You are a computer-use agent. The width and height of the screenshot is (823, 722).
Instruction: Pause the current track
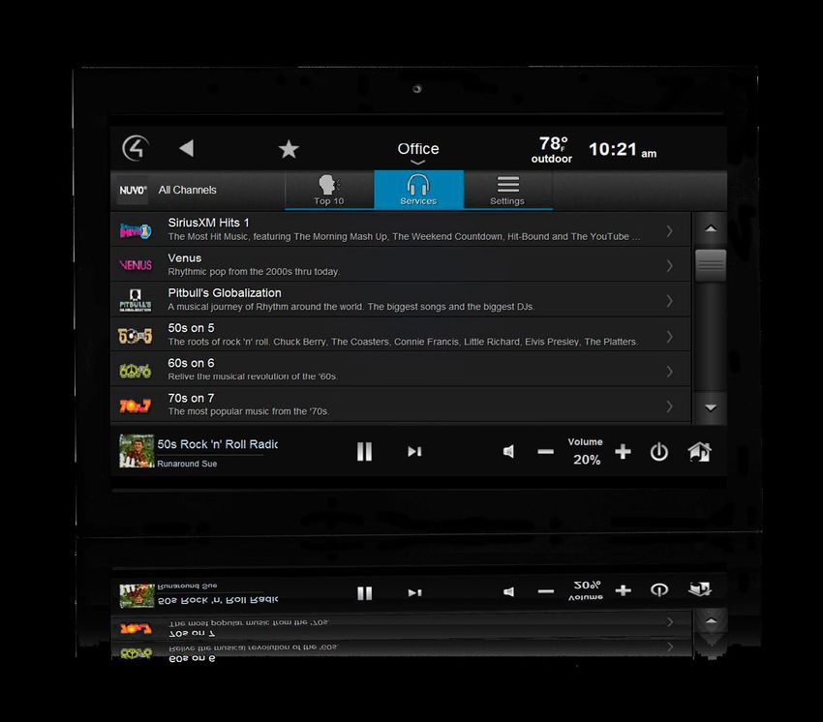click(x=364, y=451)
